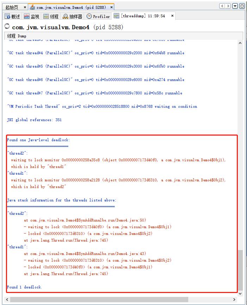
Task: Select the [threaddump] 11:59:54 tab
Action: [x=143, y=16]
